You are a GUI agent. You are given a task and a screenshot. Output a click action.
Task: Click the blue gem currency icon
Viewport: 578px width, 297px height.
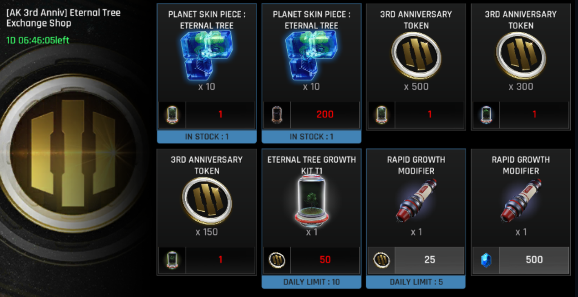click(x=486, y=260)
